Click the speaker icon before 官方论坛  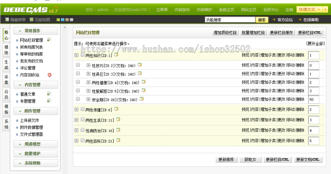click(x=274, y=19)
